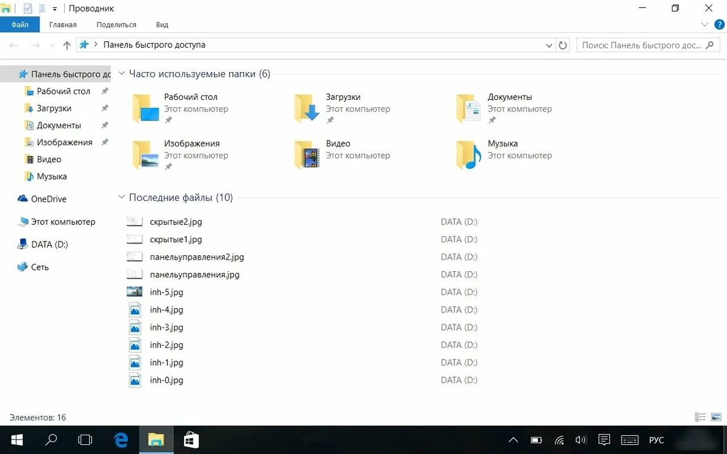Image resolution: width=727 pixels, height=454 pixels.
Task: Click the search field for Панель быстрого доступа
Action: (x=648, y=45)
